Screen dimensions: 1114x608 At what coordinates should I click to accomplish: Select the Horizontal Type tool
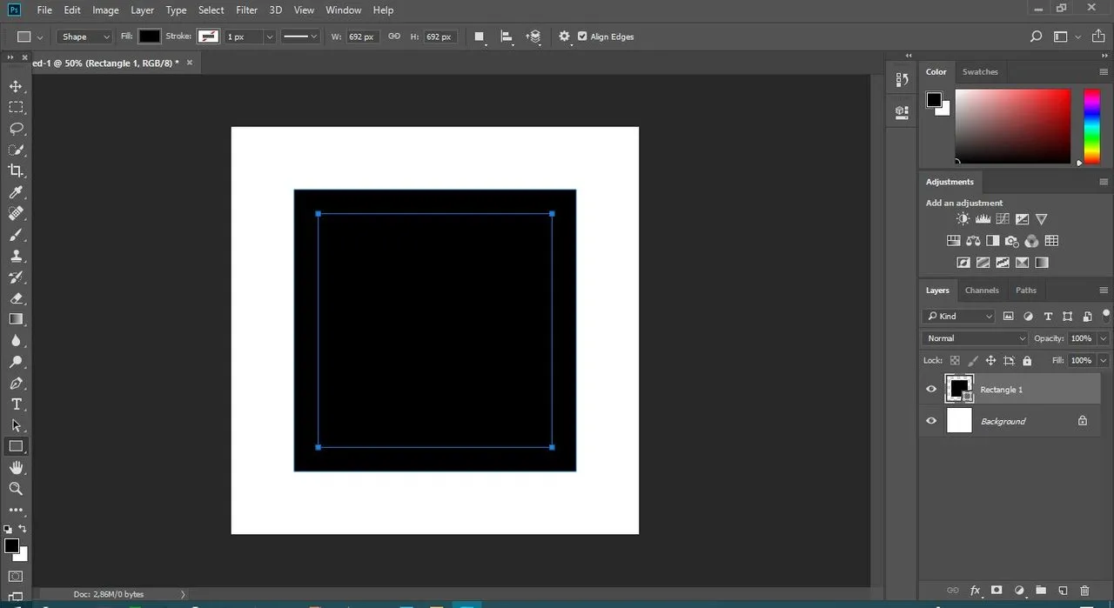click(16, 404)
